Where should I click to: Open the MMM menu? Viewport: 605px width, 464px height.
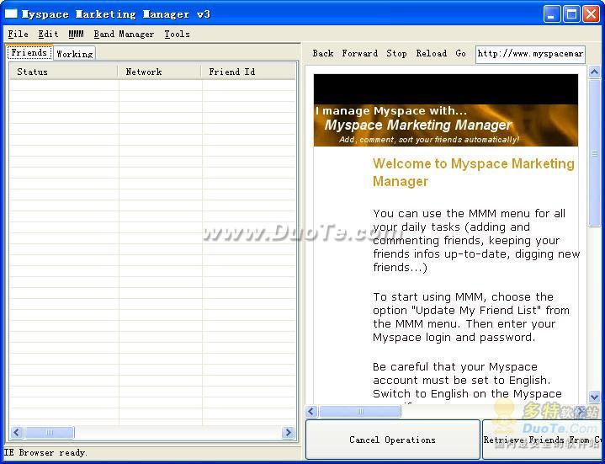pyautogui.click(x=76, y=34)
